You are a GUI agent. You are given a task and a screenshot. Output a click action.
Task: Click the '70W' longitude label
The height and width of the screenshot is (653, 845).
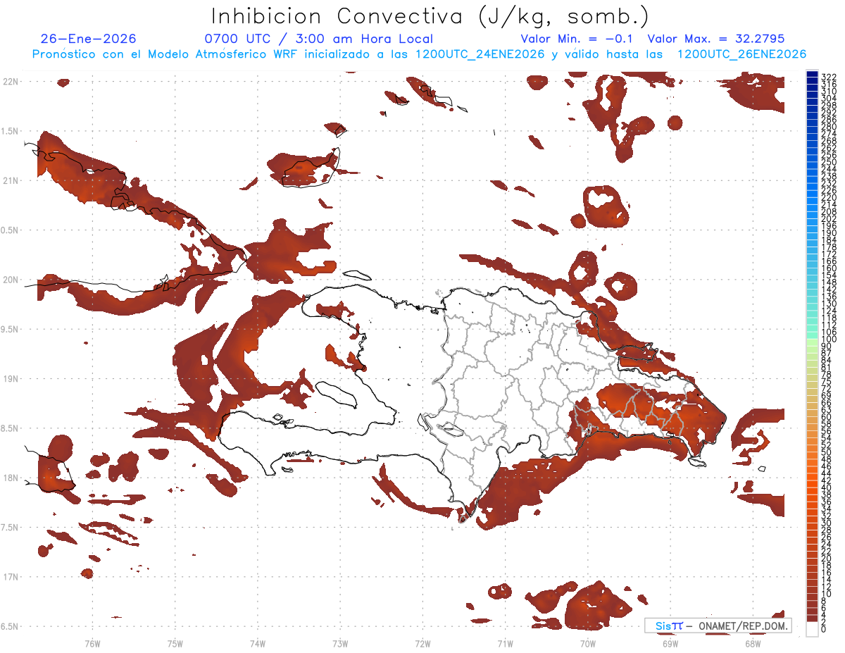[x=588, y=643]
